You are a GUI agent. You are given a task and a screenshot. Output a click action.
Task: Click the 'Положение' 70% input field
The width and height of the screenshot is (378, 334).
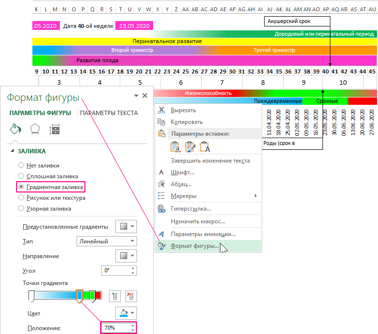115,328
